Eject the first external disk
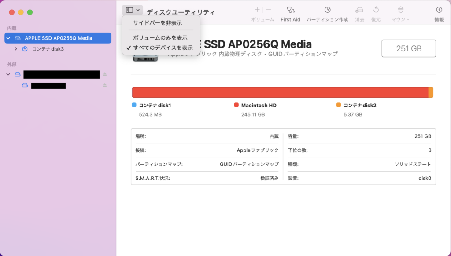 tap(105, 74)
